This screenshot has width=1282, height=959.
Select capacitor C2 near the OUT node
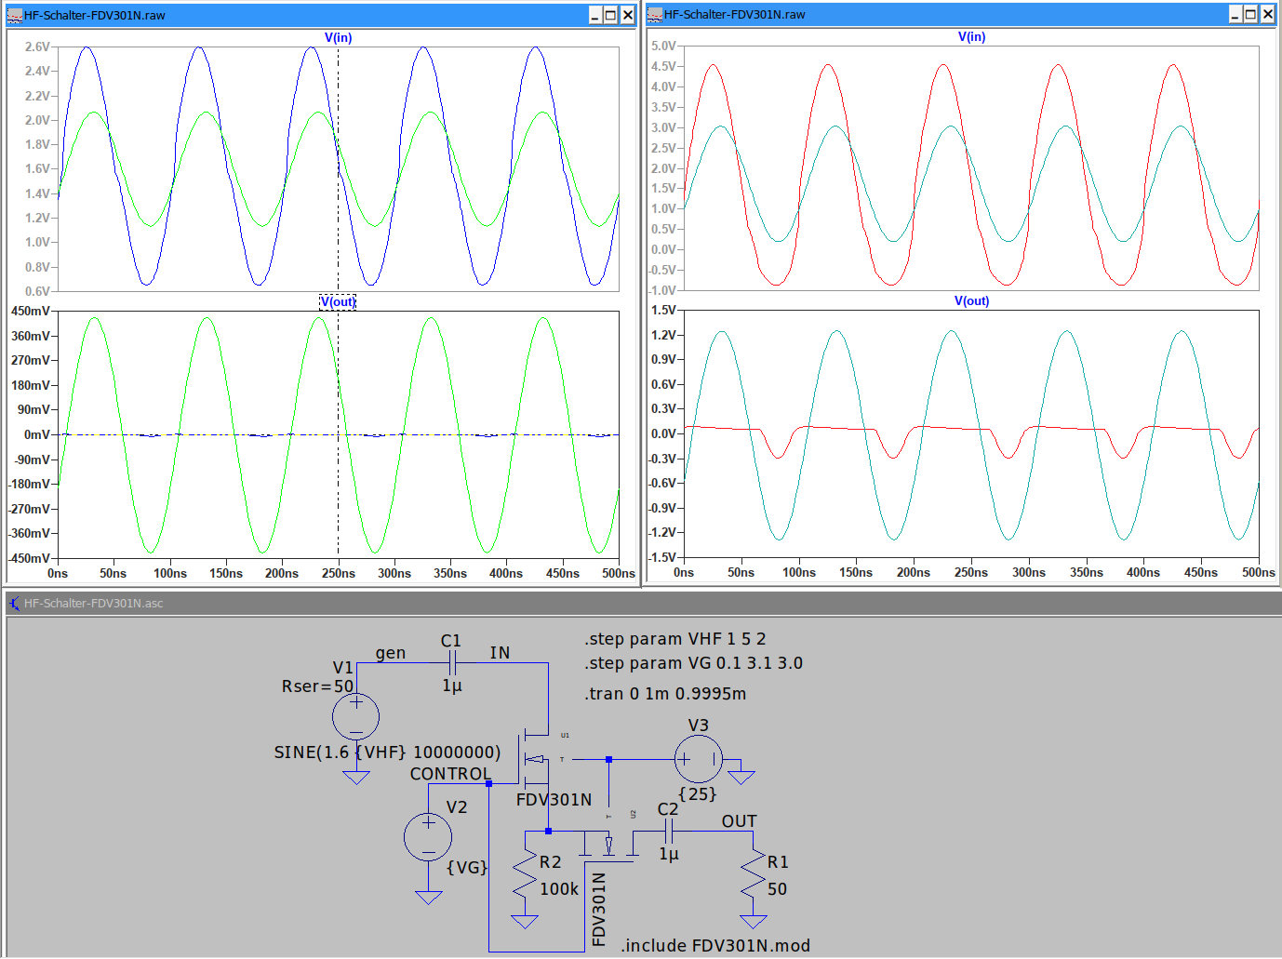[x=667, y=831]
